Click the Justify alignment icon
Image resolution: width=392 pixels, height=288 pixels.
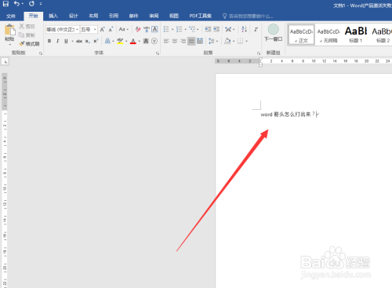[x=191, y=41]
